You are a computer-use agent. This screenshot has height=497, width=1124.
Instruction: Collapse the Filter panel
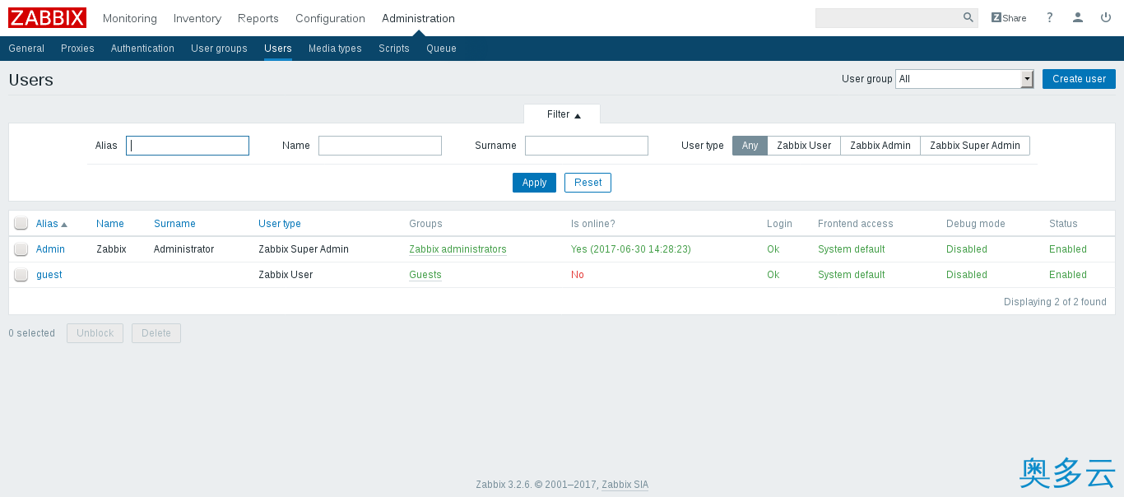[564, 114]
